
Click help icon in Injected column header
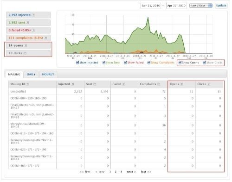click(x=72, y=84)
